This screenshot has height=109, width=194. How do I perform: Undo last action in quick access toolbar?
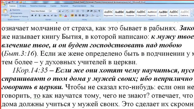click(13, 2)
